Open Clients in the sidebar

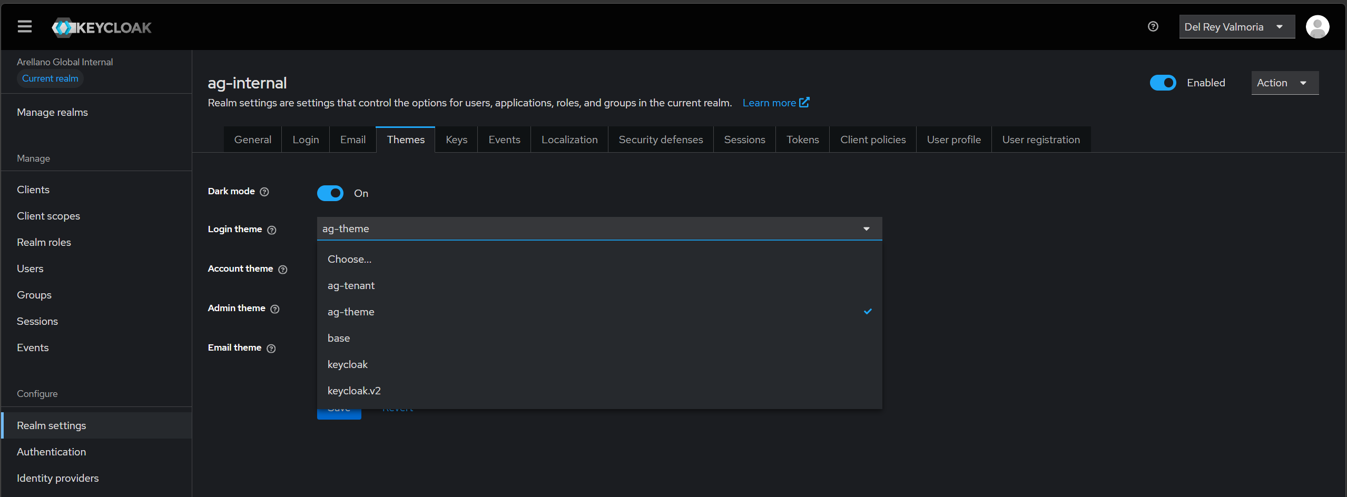click(96, 190)
